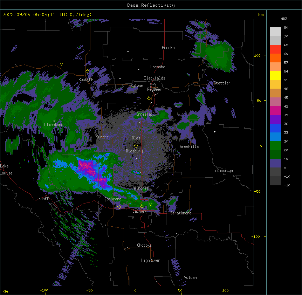Screen dimensions: 302x295
Task: Select the Innisfail label
Action: [145, 114]
